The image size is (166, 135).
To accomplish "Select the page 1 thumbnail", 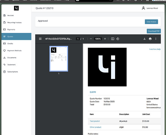I will pyautogui.click(x=59, y=59).
